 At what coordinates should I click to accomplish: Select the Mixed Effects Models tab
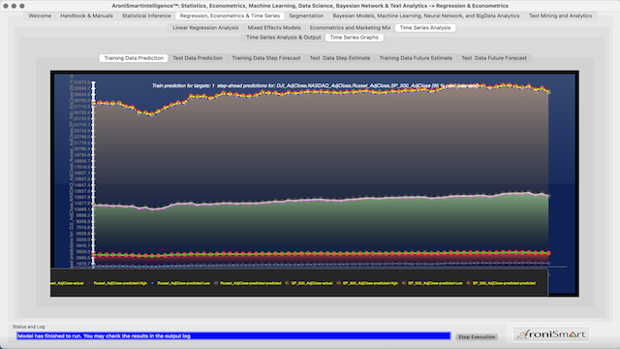pyautogui.click(x=274, y=28)
